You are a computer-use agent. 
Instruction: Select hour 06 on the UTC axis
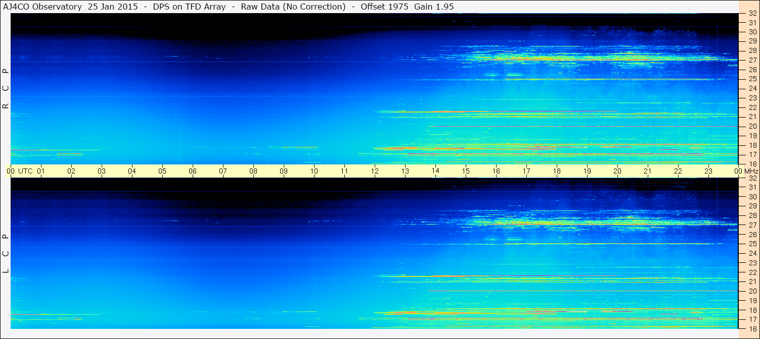coord(193,171)
